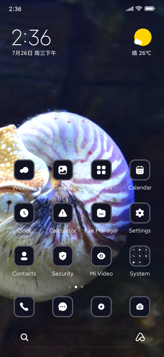
Task: Tap the large 2:36 clock widget
Action: pyautogui.click(x=31, y=37)
